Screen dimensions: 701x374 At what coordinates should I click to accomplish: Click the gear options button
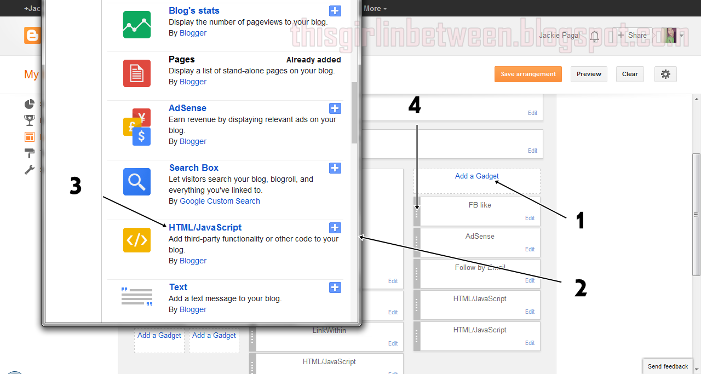(665, 74)
